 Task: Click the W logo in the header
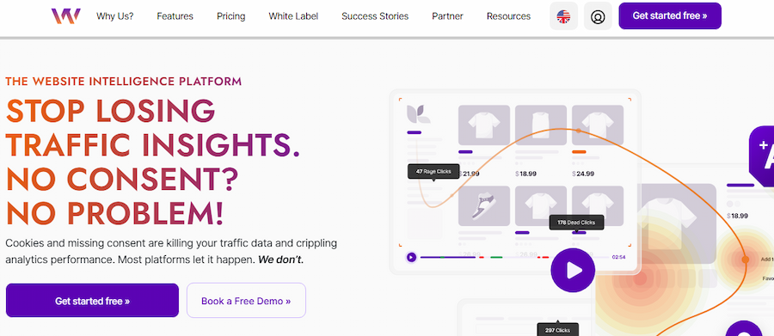[65, 16]
